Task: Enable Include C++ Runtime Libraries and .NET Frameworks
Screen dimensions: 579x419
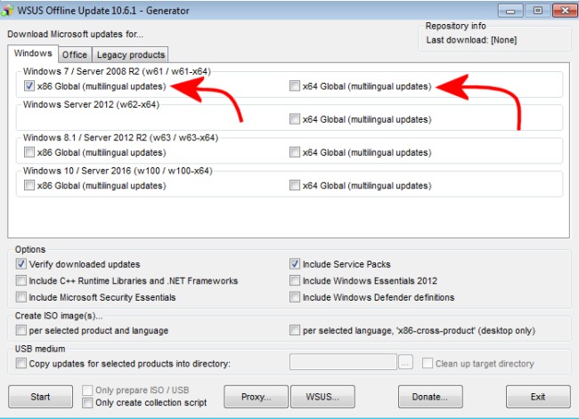Action: 21,281
